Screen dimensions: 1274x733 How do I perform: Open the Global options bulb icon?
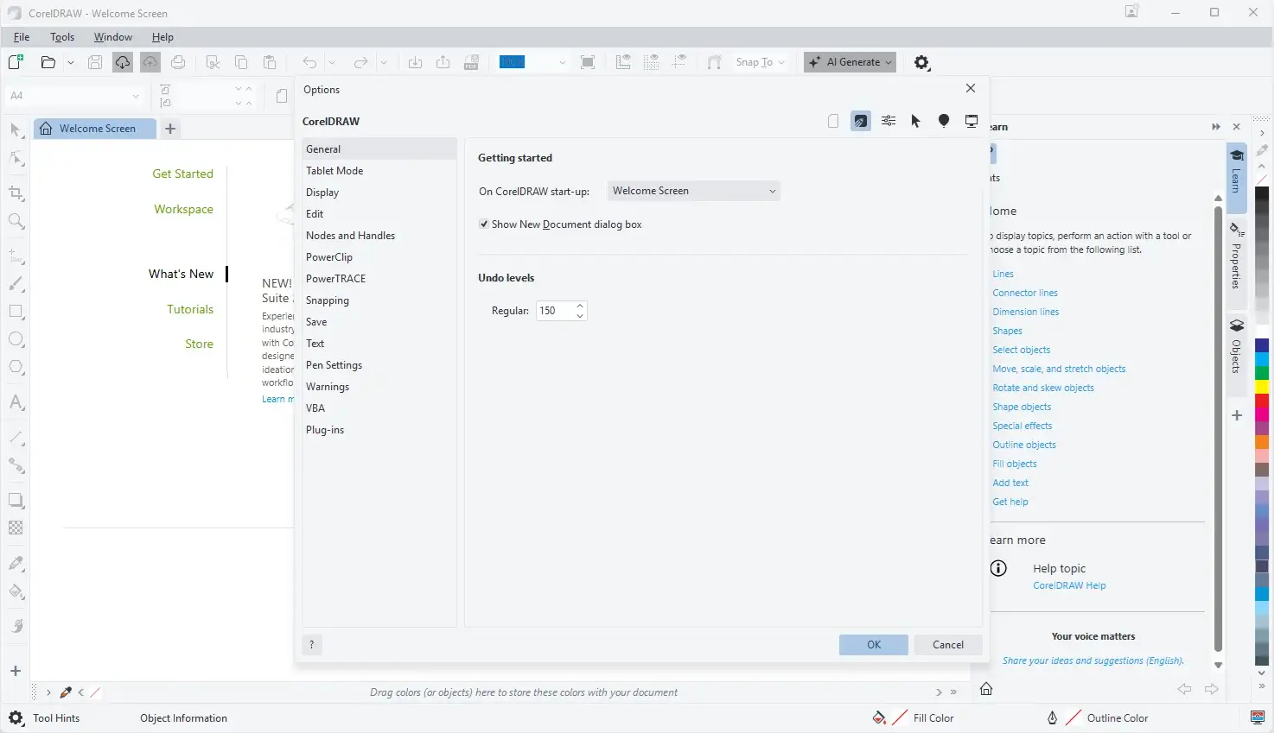coord(944,121)
